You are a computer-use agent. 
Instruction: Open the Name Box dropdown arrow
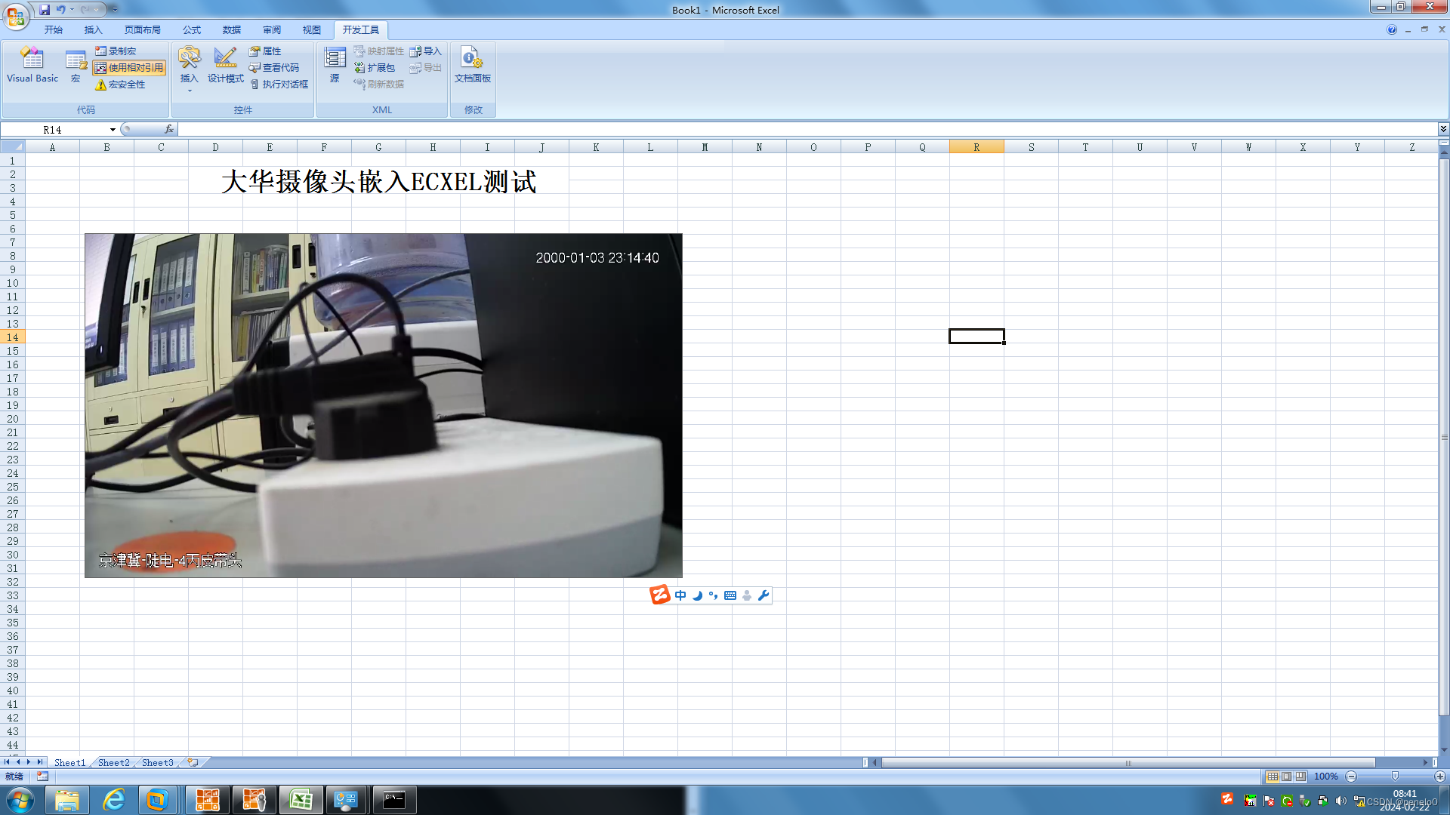click(x=113, y=130)
